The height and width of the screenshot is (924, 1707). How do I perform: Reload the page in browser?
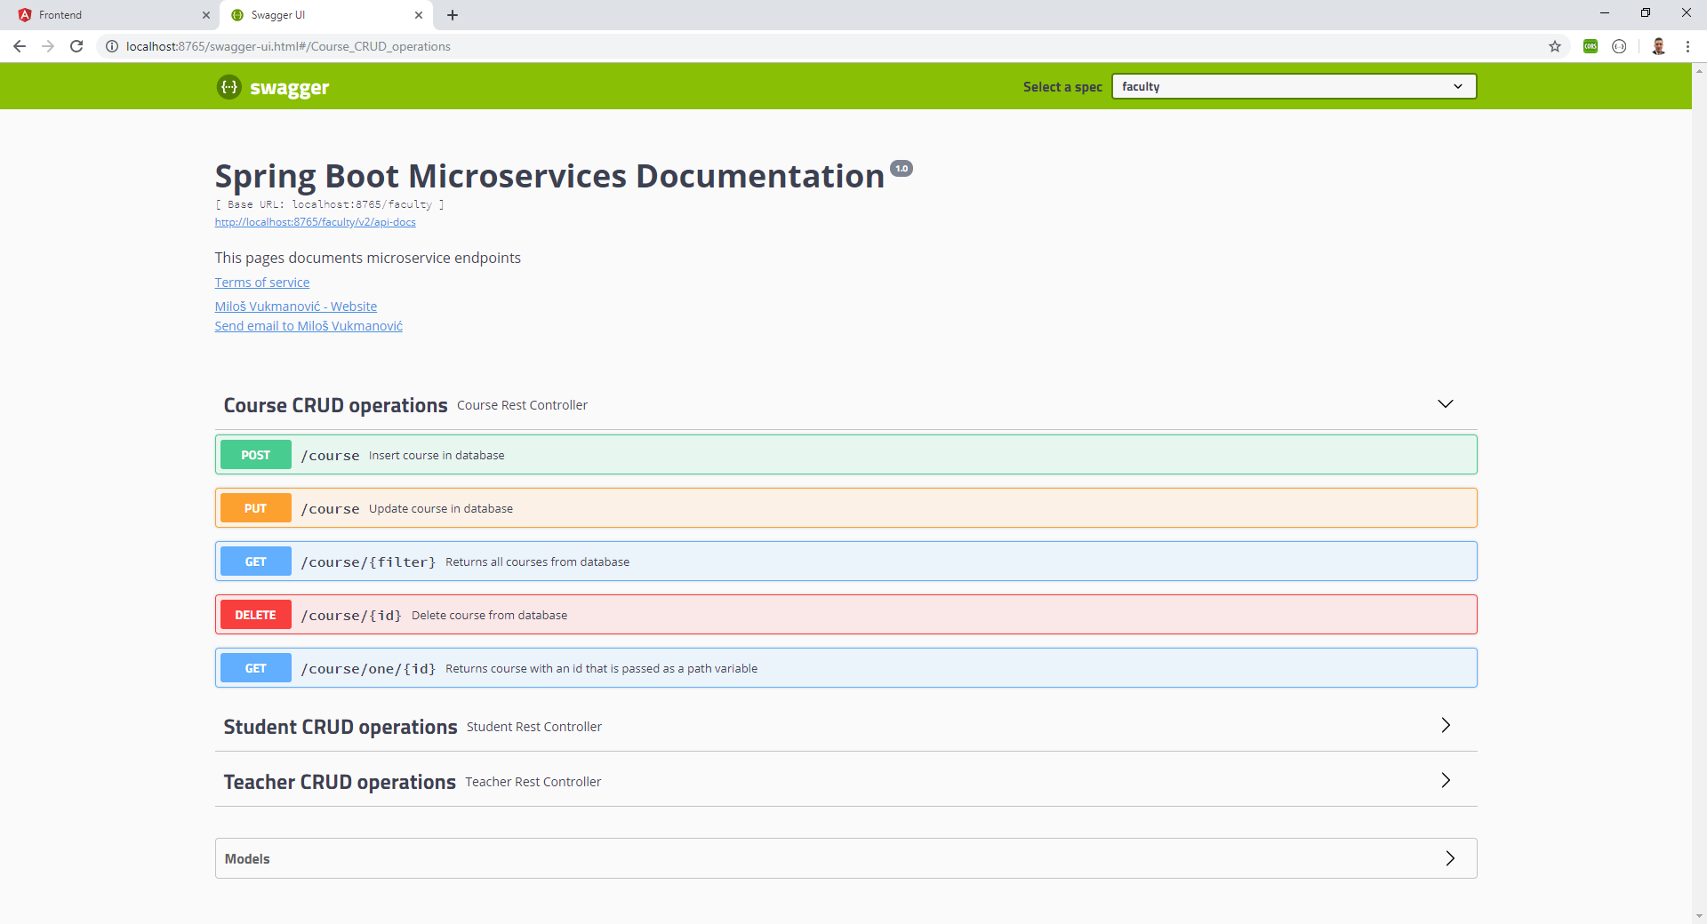click(76, 46)
